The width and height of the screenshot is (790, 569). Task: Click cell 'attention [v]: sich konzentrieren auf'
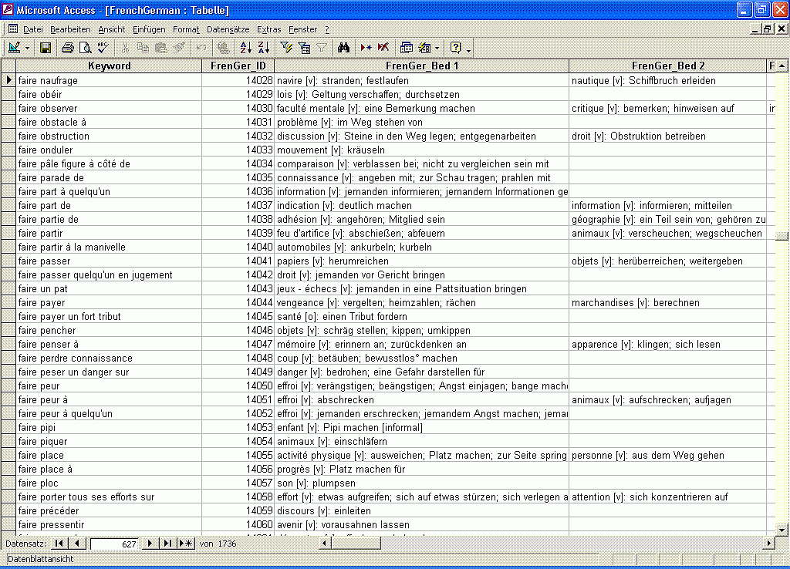[x=667, y=497]
